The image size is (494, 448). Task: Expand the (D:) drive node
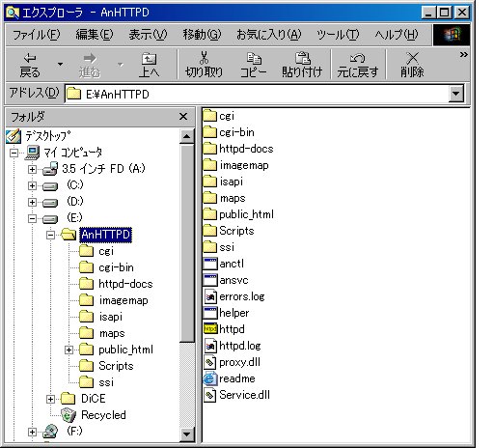click(x=32, y=202)
